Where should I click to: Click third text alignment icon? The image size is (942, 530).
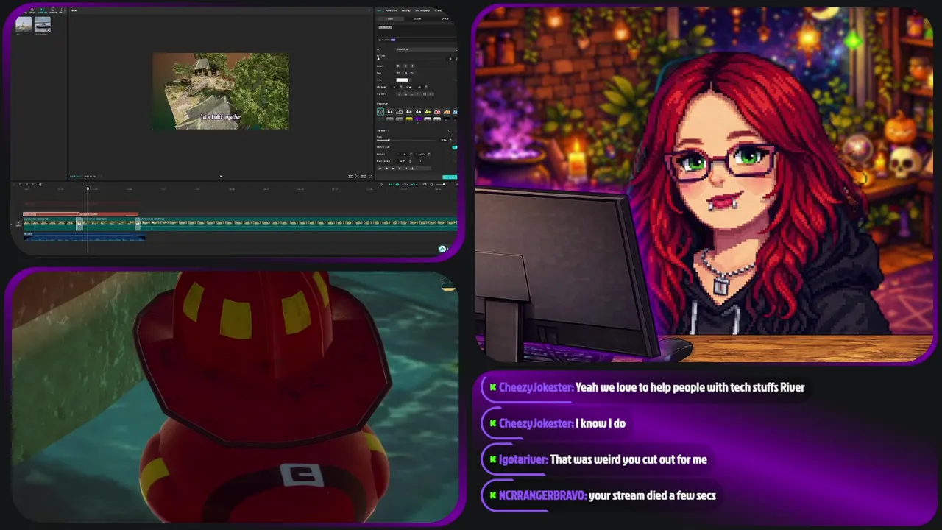point(412,94)
